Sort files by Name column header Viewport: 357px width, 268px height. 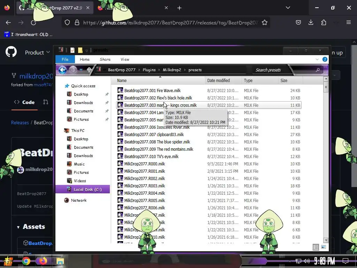click(x=158, y=81)
